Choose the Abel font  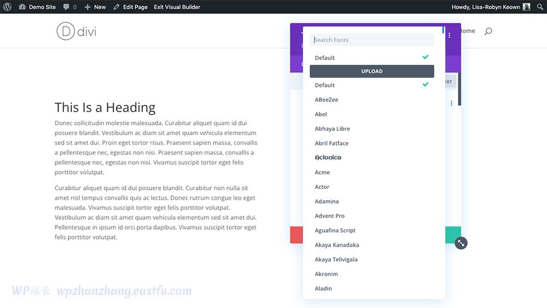(x=372, y=114)
